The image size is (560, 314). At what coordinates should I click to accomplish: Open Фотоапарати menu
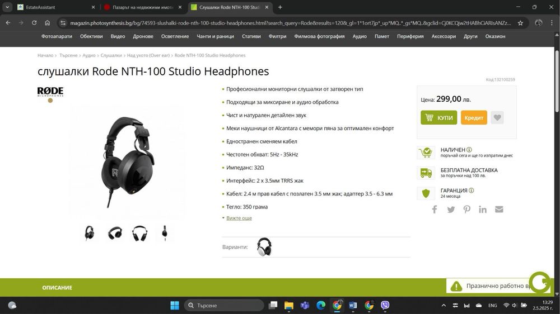(x=57, y=36)
